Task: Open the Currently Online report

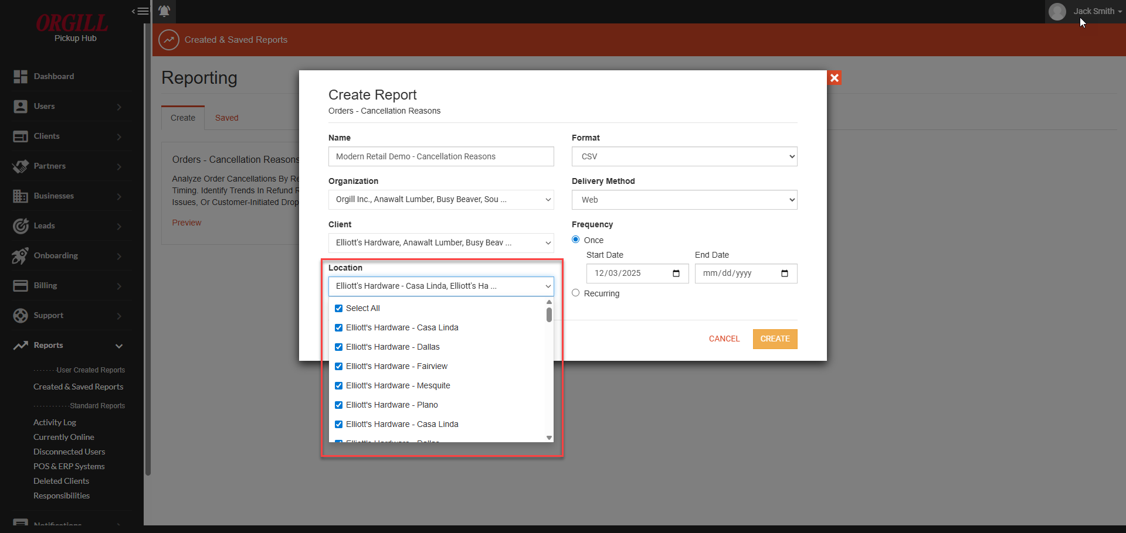Action: [64, 437]
